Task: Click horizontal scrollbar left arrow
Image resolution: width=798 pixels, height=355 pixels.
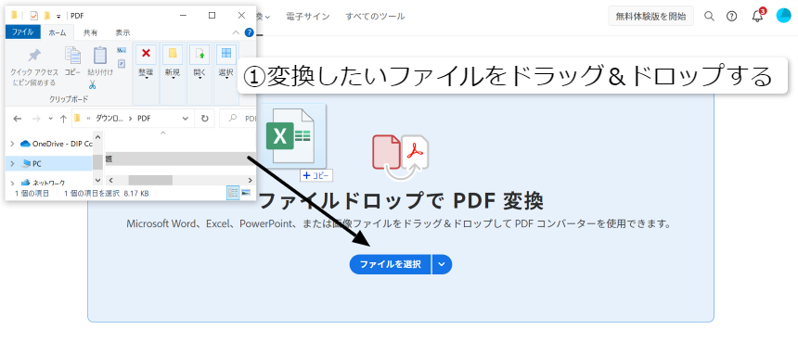Action: (110, 180)
